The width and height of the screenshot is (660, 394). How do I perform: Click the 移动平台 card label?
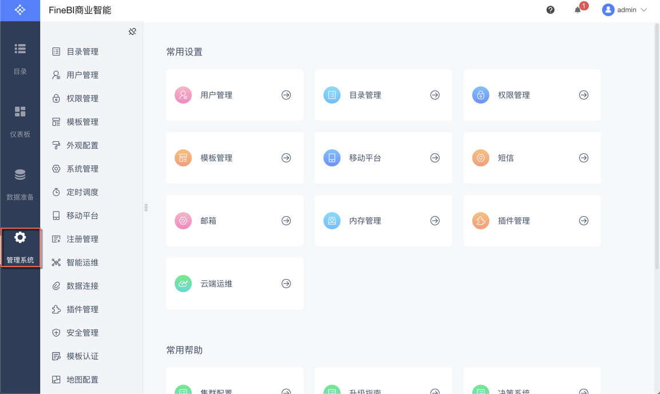[365, 158]
